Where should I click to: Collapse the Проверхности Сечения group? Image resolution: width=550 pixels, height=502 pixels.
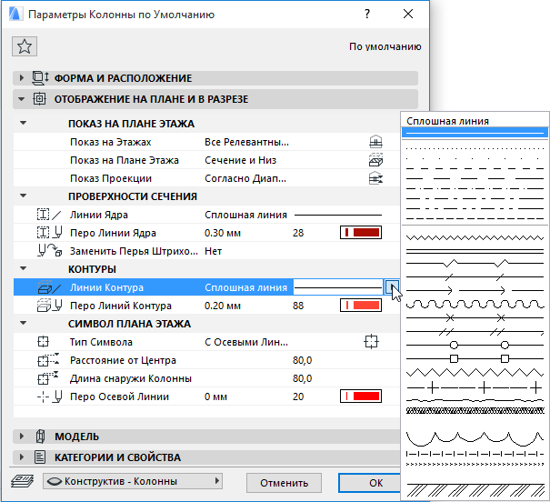23,196
